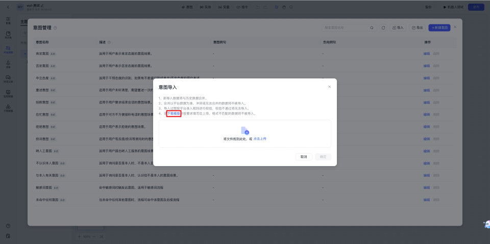490x244 pixels.
Task: Click the 点击上传 link
Action: coord(260,139)
